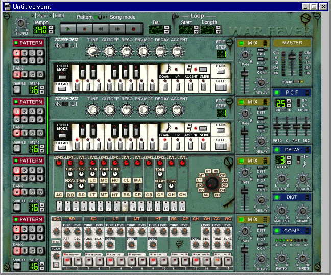Adjust the PCF DEC slider
Image resolution: width=331 pixels, height=275 pixels.
click(x=306, y=126)
